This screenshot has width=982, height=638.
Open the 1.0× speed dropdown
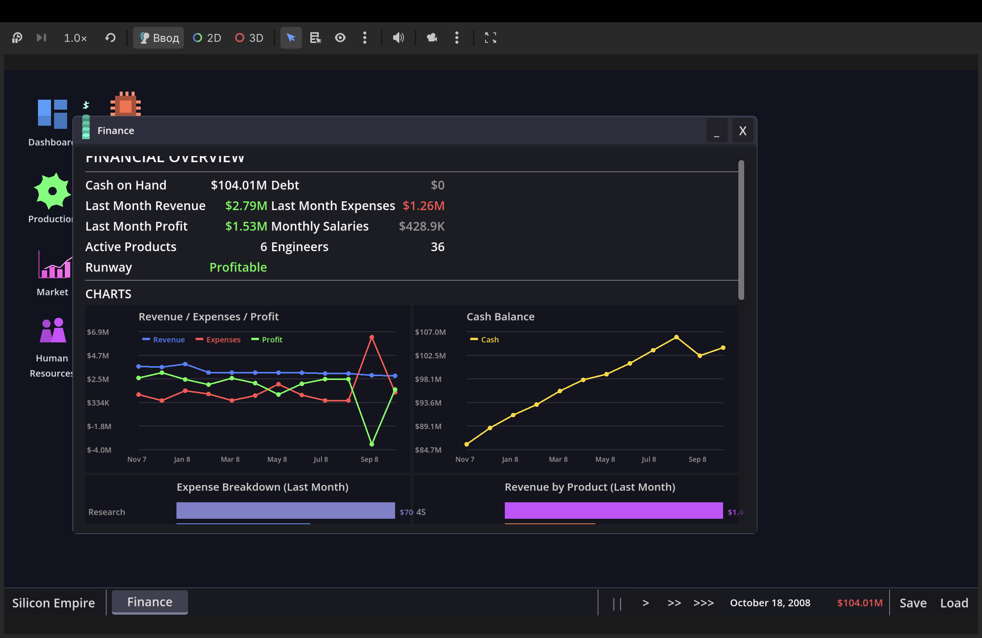(x=75, y=38)
